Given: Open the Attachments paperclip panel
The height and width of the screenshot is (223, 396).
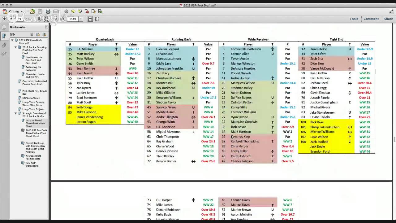Looking at the screenshot, I should point(4,45).
